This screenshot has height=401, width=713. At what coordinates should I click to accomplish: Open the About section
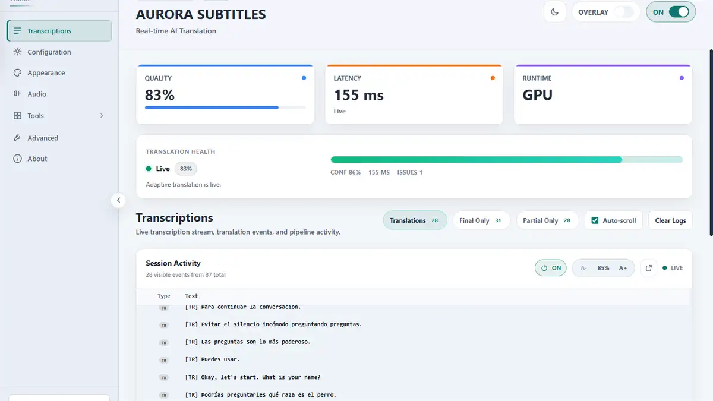[x=59, y=159]
